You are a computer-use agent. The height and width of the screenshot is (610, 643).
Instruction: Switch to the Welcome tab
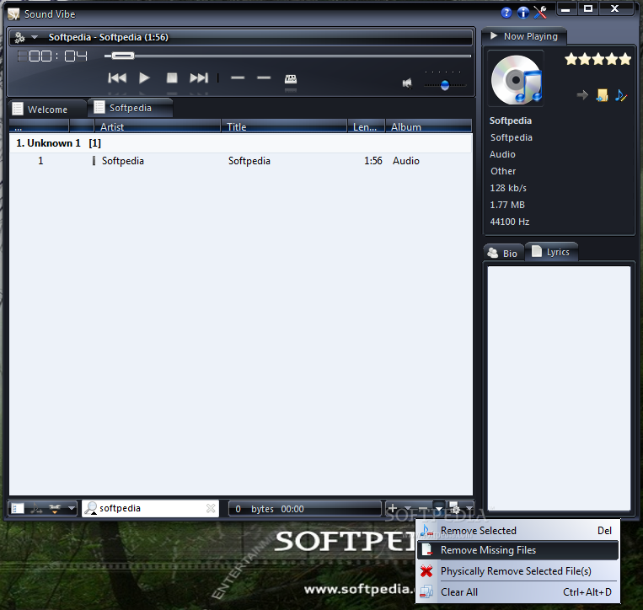tap(46, 109)
